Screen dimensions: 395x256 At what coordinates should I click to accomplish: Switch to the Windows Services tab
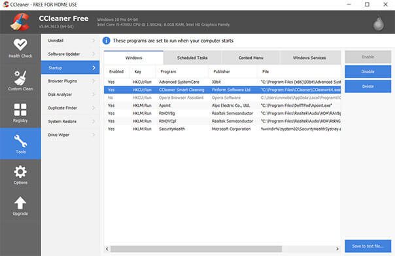click(x=309, y=58)
